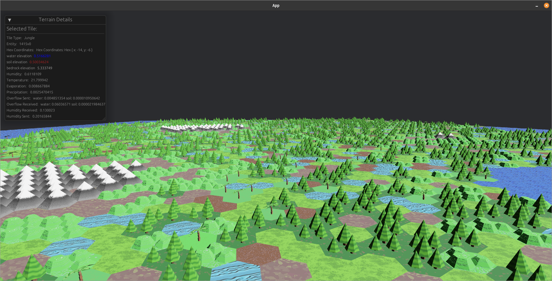This screenshot has height=281, width=552.
Task: Click the Humidity Sent 0.20165844 row
Action: [x=29, y=116]
